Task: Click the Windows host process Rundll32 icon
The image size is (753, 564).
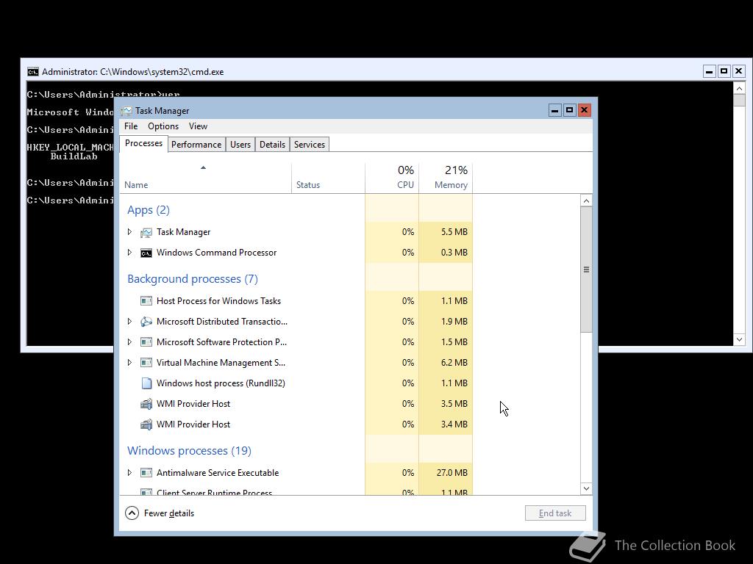Action: pos(146,383)
